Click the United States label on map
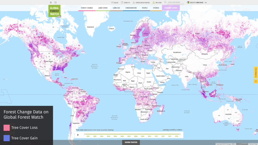This screenshot has height=145, width=258. pyautogui.click(x=48, y=61)
